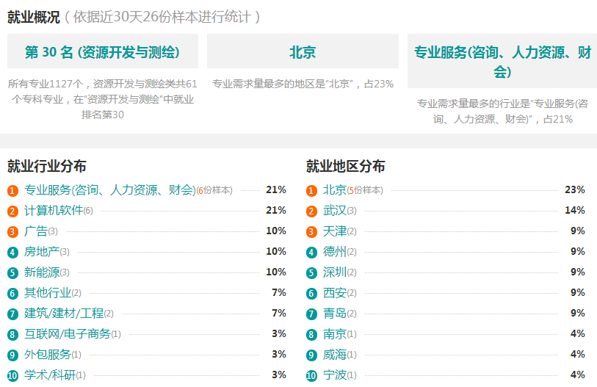Viewport: 597px width, 387px height.
Task: Click rank 2 badge beside 计算机软件
Action: point(12,211)
